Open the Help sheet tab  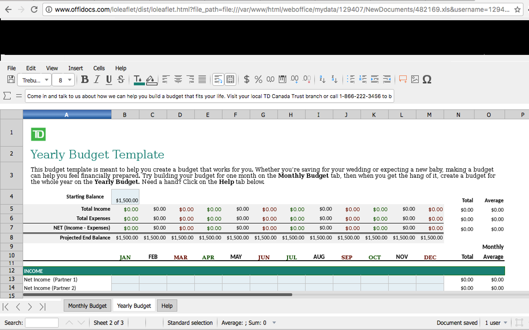(167, 306)
